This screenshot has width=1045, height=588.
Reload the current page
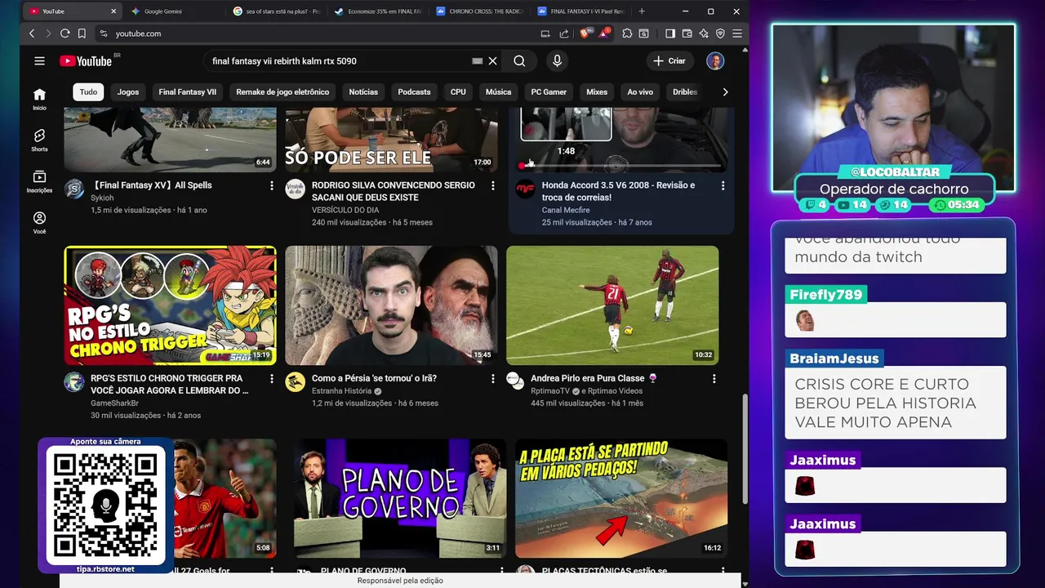click(64, 33)
